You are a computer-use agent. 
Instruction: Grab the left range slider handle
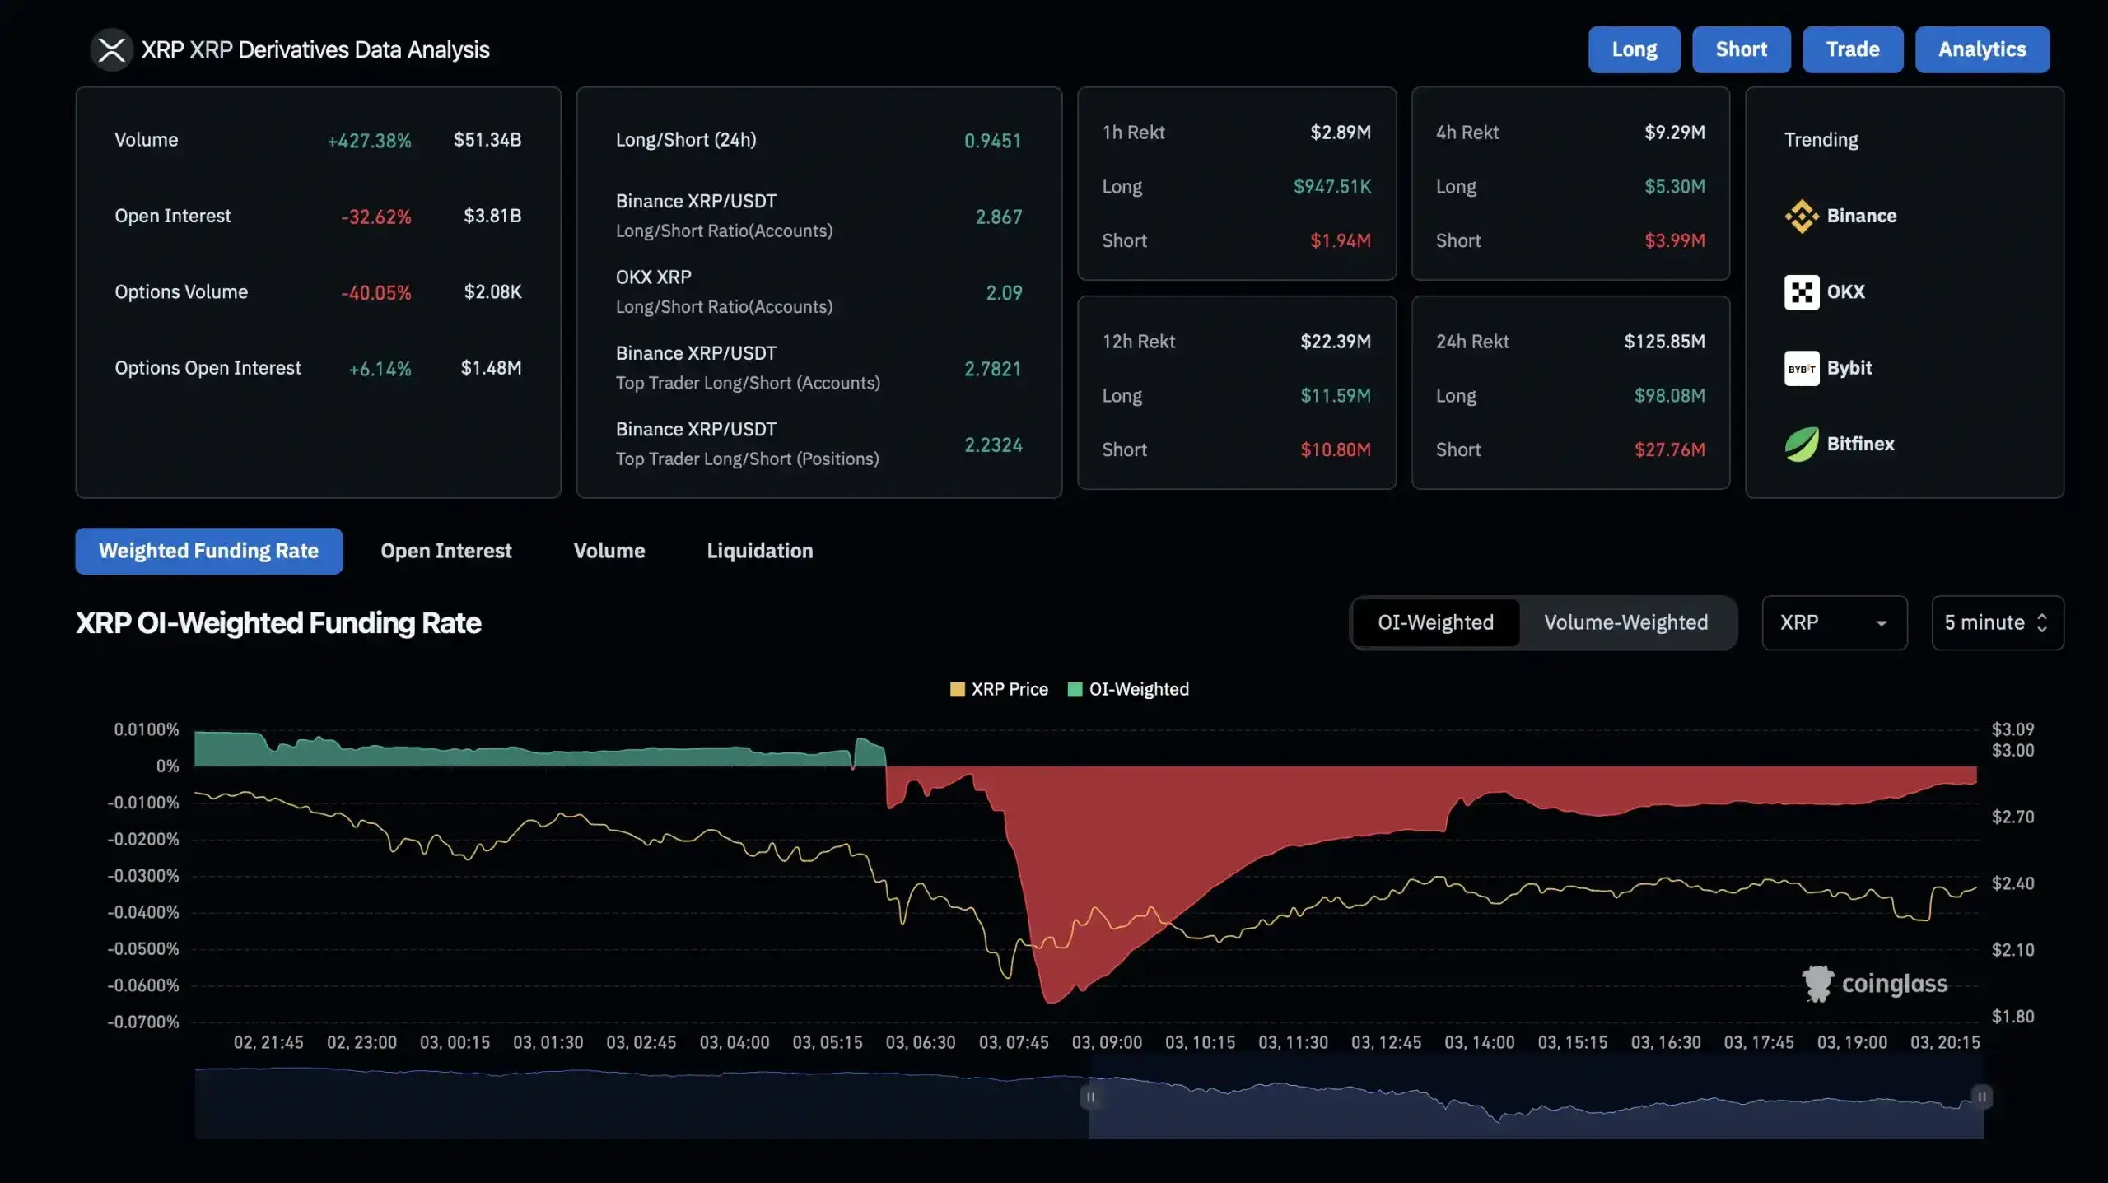click(1090, 1097)
